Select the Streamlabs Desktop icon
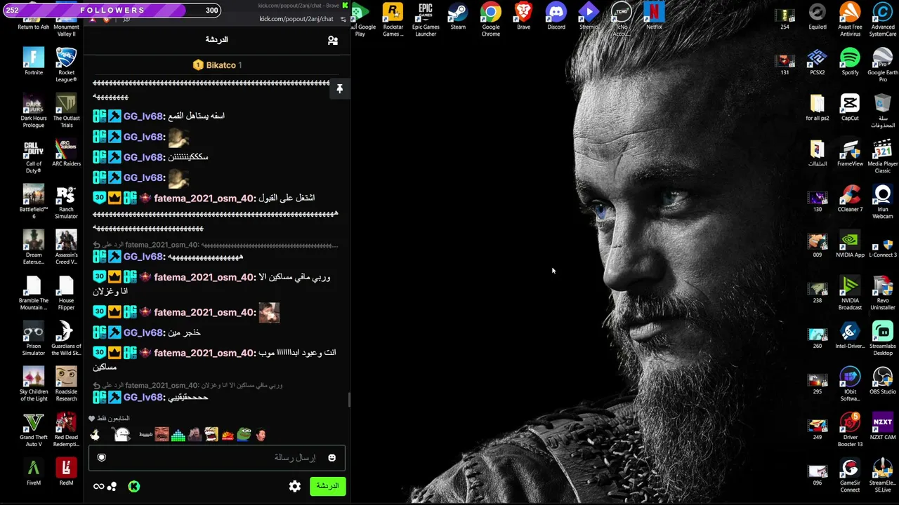The width and height of the screenshot is (899, 505). pos(883,338)
